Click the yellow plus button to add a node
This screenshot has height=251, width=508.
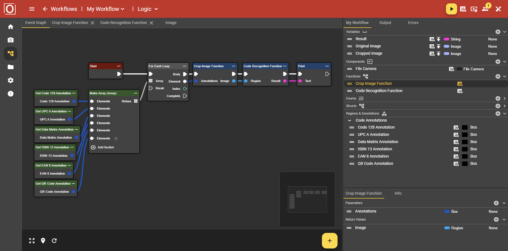(329, 240)
